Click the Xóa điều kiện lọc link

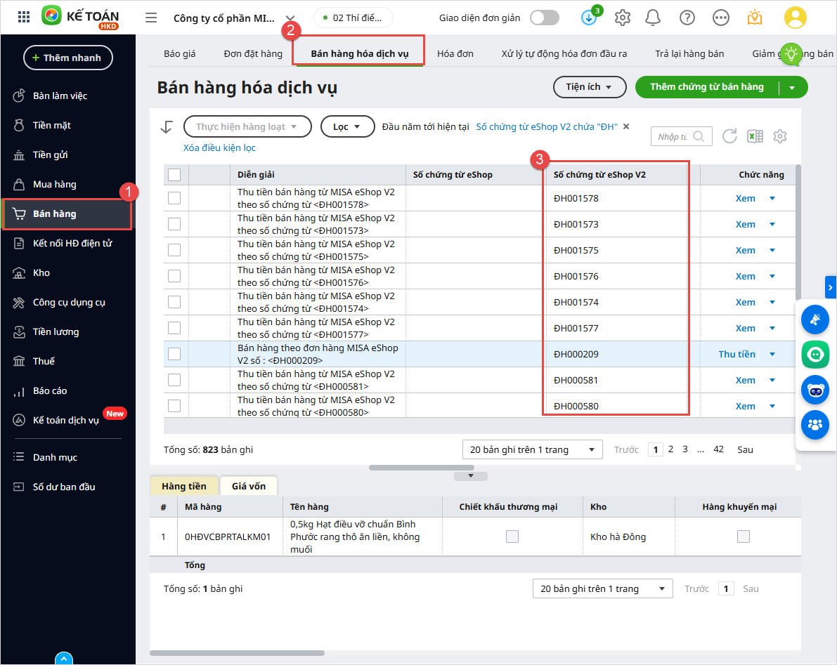(x=219, y=147)
